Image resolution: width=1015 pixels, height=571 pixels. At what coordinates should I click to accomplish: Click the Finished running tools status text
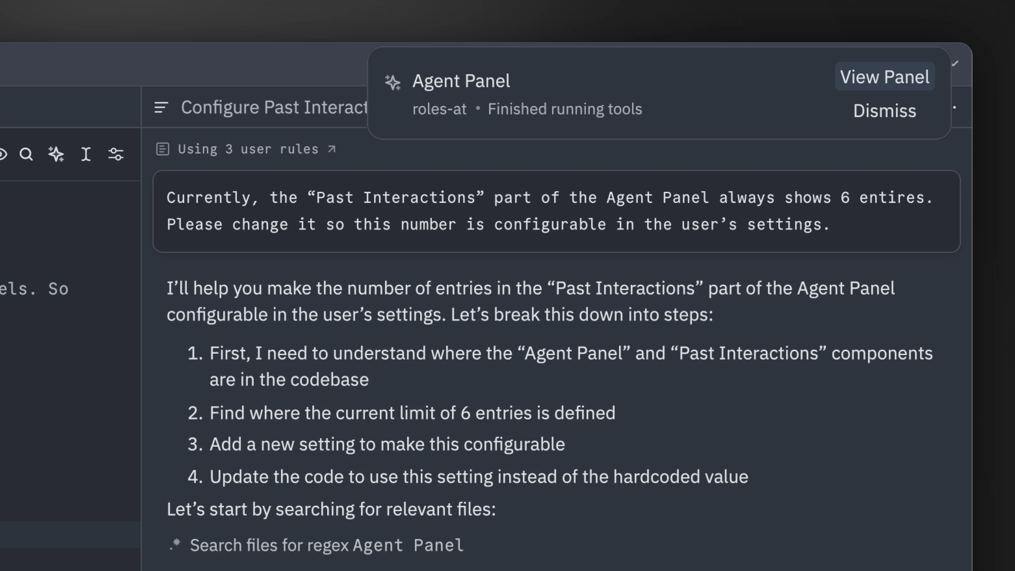point(565,109)
